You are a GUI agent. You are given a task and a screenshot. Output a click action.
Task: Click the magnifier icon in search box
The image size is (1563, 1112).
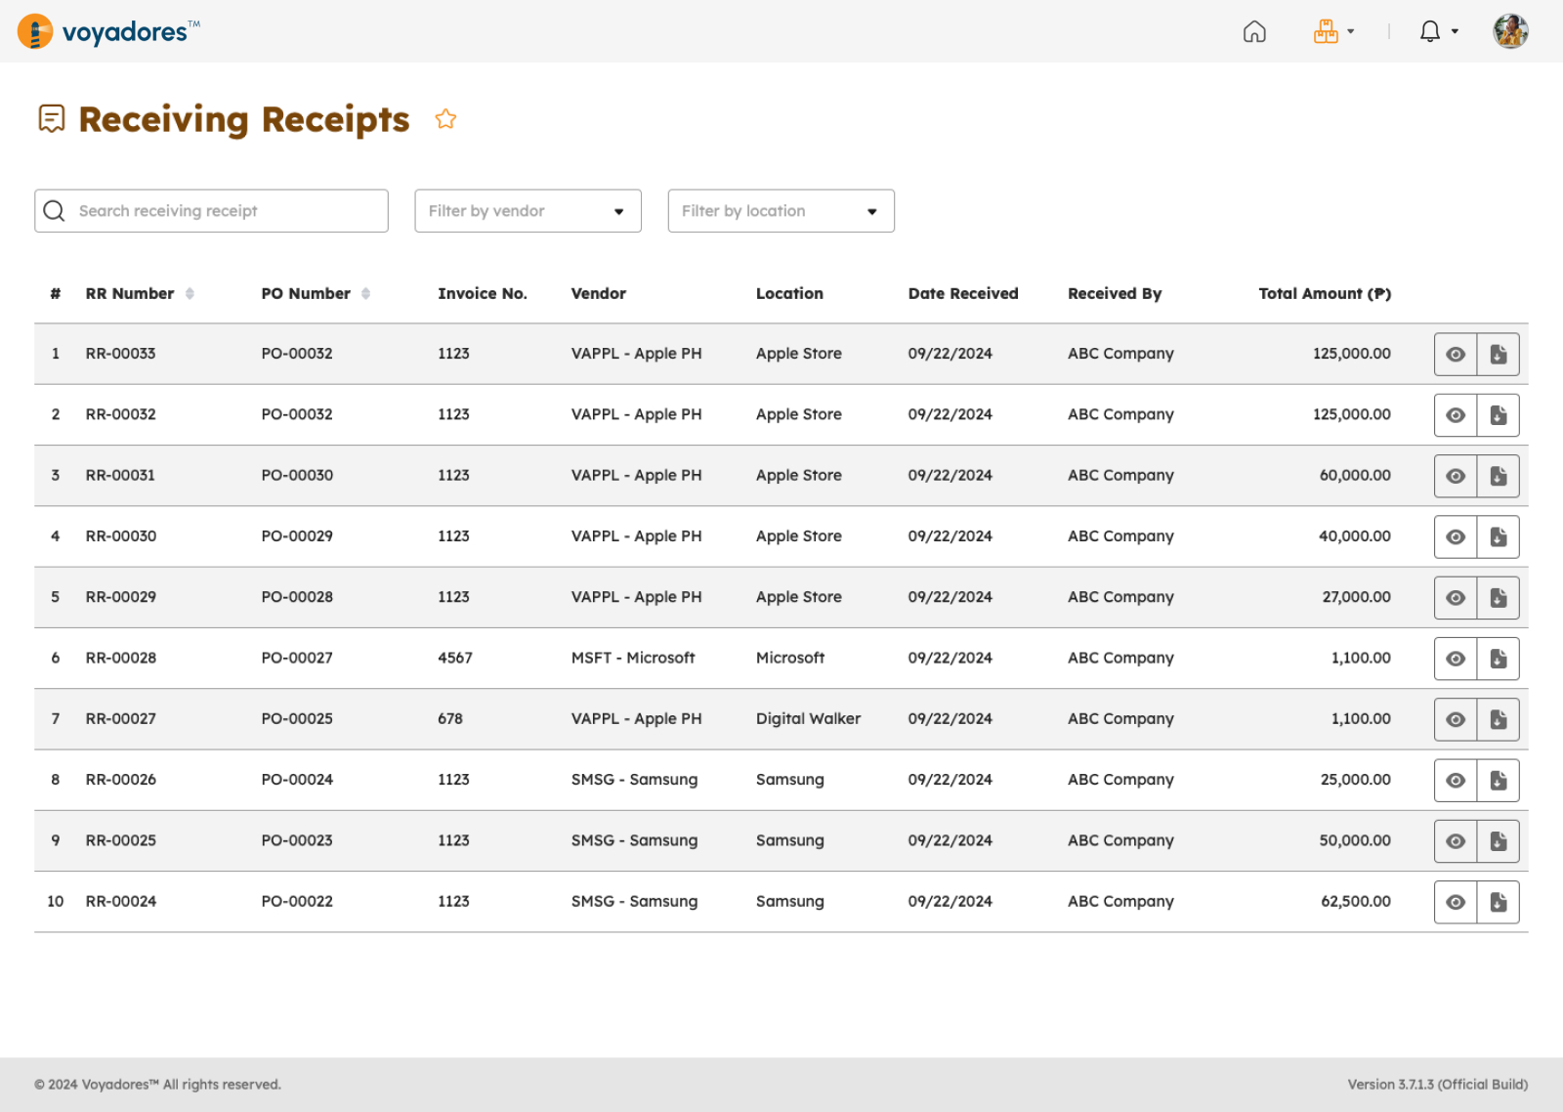tap(55, 211)
